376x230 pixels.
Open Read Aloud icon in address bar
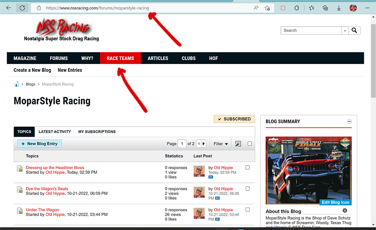[x=256, y=8]
